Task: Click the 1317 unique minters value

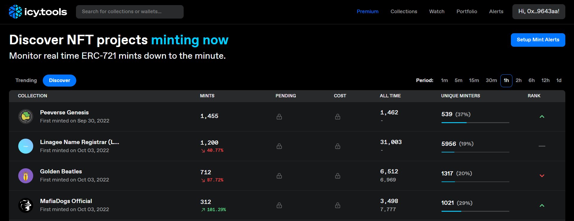Action: (x=447, y=173)
